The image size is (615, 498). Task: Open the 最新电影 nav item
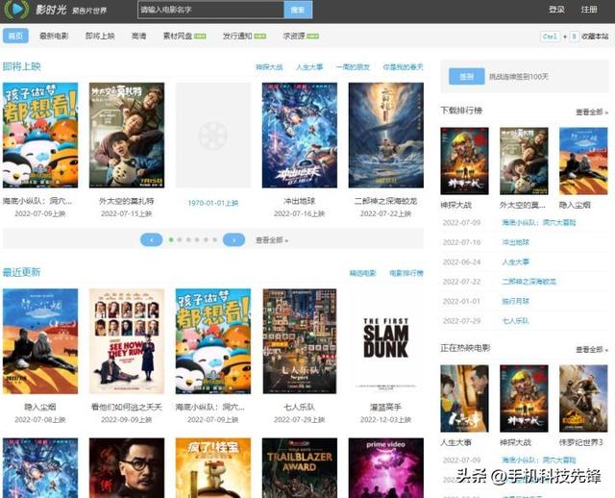click(54, 36)
